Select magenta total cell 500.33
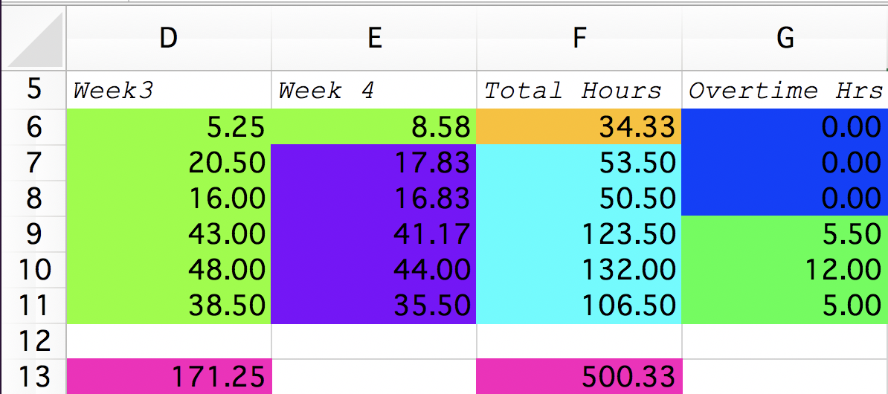Viewport: 888px width, 394px height. click(579, 376)
